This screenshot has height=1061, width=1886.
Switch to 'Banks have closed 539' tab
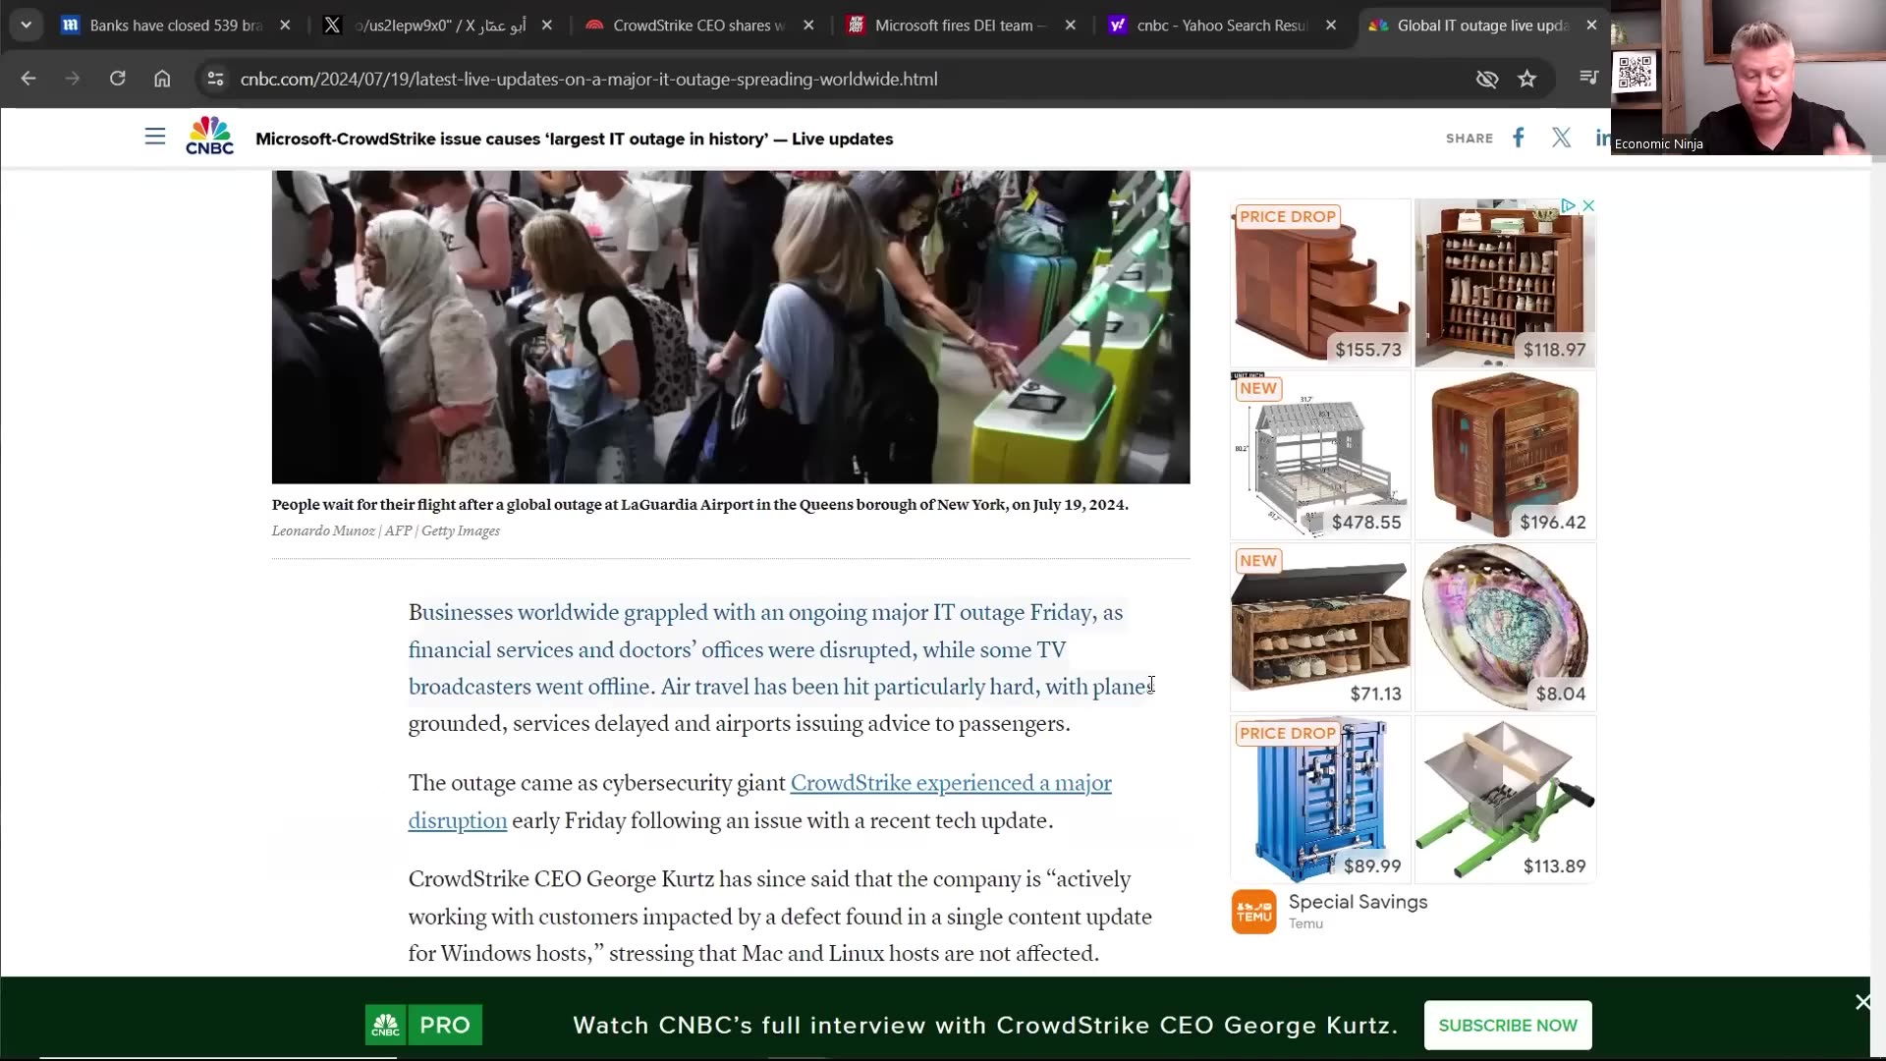coord(175,26)
